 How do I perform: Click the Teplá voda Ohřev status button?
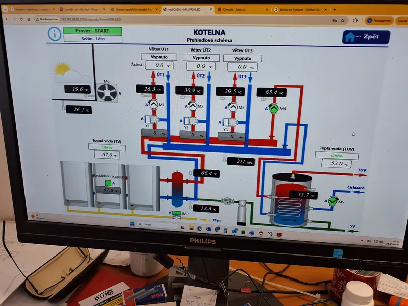337,156
